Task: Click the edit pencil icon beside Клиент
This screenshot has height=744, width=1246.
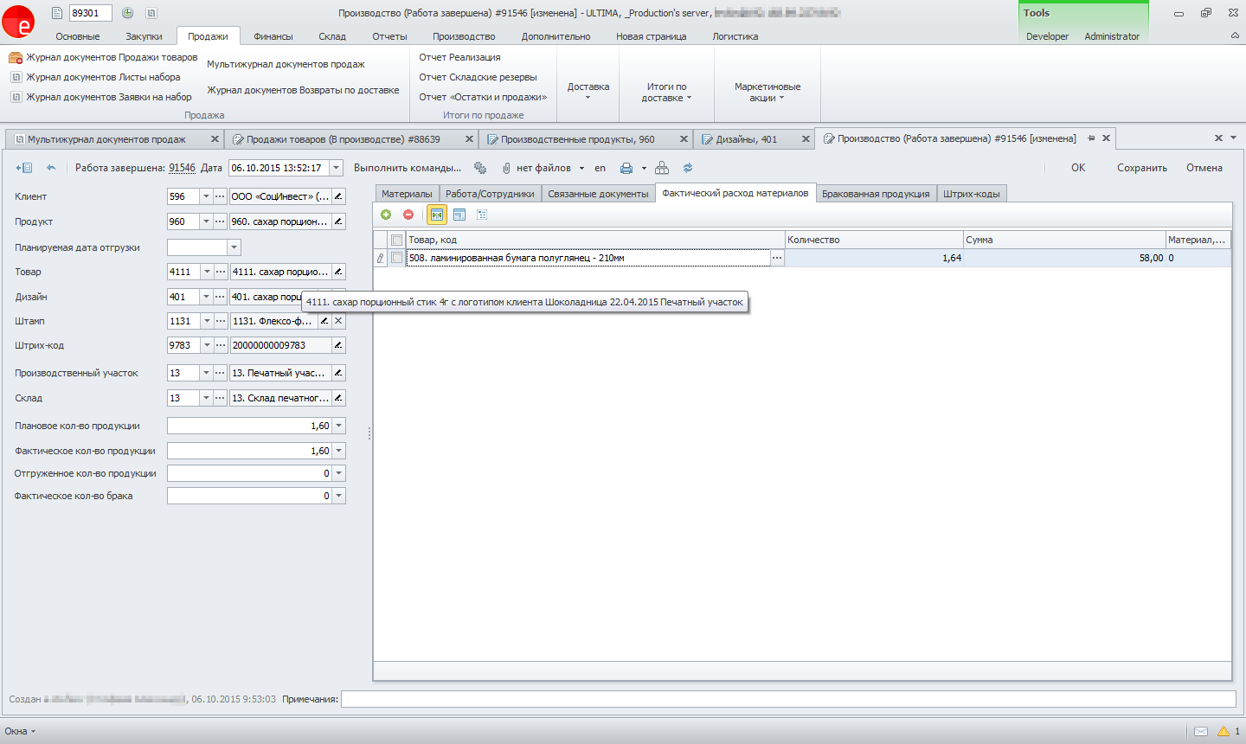Action: click(338, 196)
